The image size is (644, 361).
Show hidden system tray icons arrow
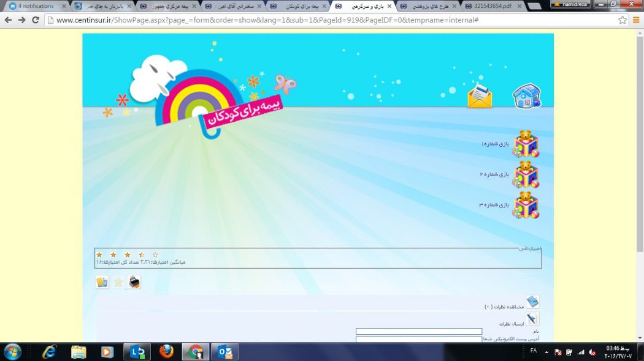(x=546, y=352)
